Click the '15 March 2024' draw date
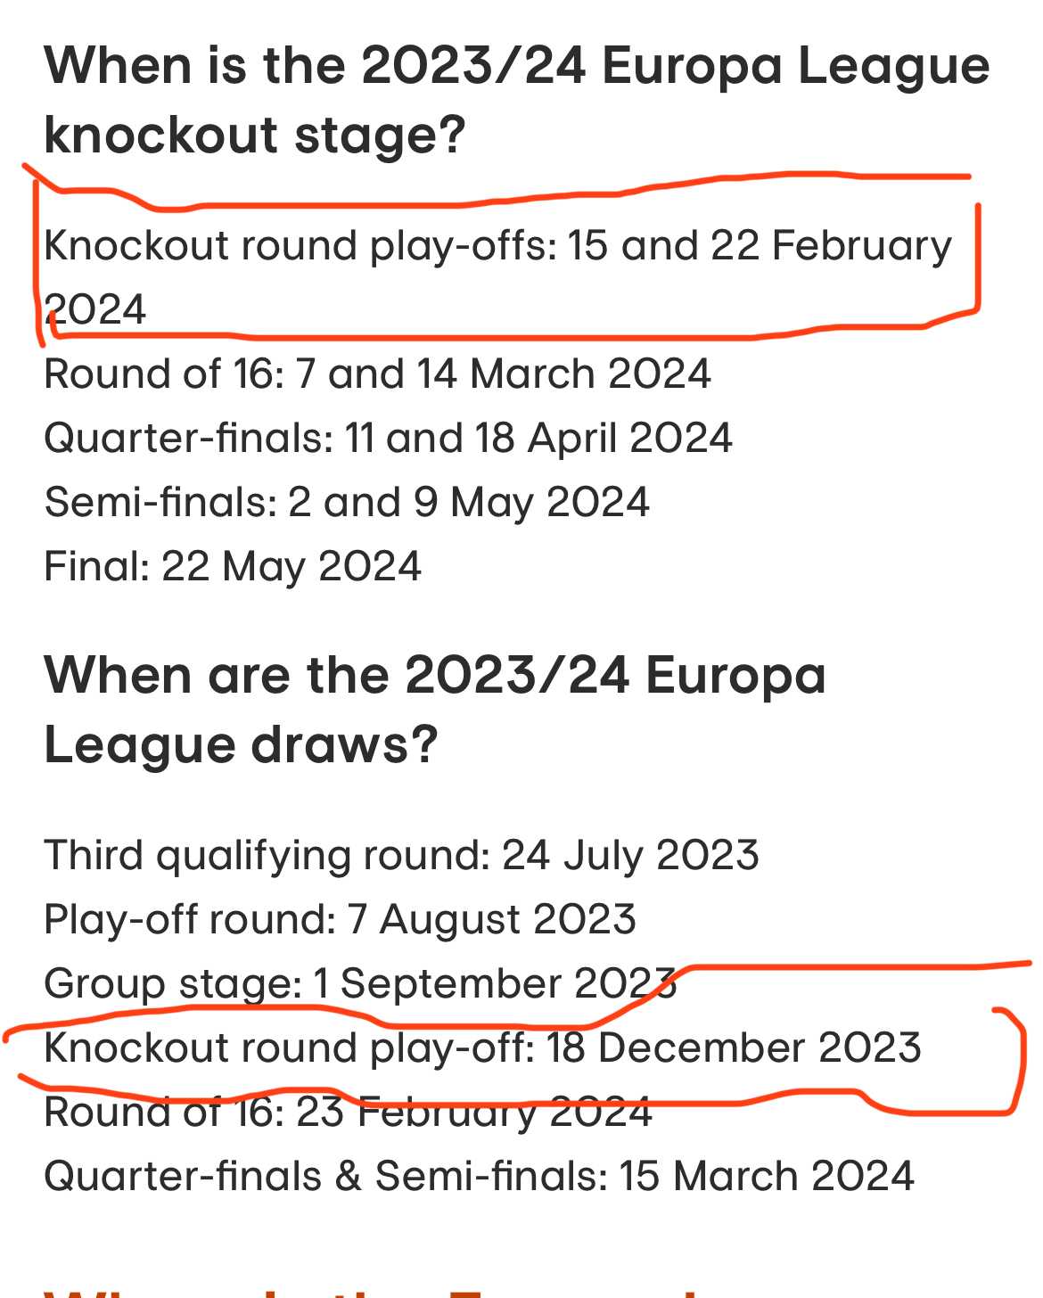The image size is (1043, 1298). point(767,1176)
